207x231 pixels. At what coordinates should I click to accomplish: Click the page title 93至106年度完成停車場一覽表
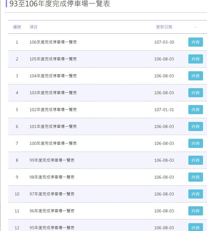click(x=60, y=4)
